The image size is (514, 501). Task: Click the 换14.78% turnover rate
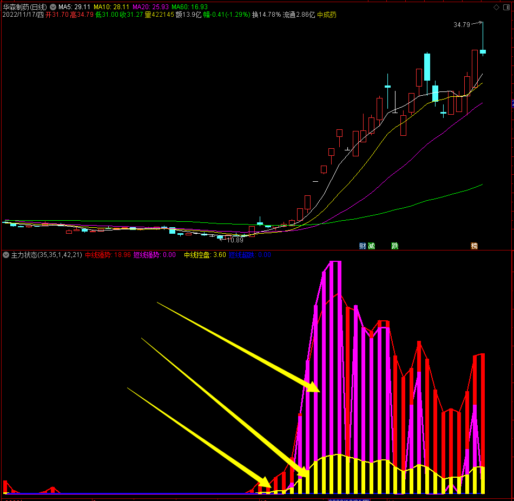(266, 15)
